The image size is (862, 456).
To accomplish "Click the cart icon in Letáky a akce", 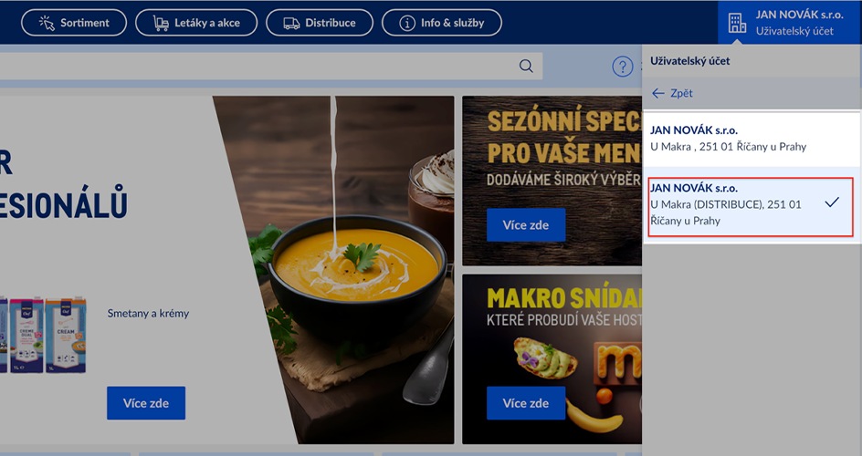I will pos(161,23).
